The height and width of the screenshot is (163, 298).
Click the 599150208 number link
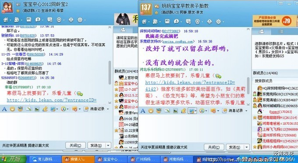[36, 54]
